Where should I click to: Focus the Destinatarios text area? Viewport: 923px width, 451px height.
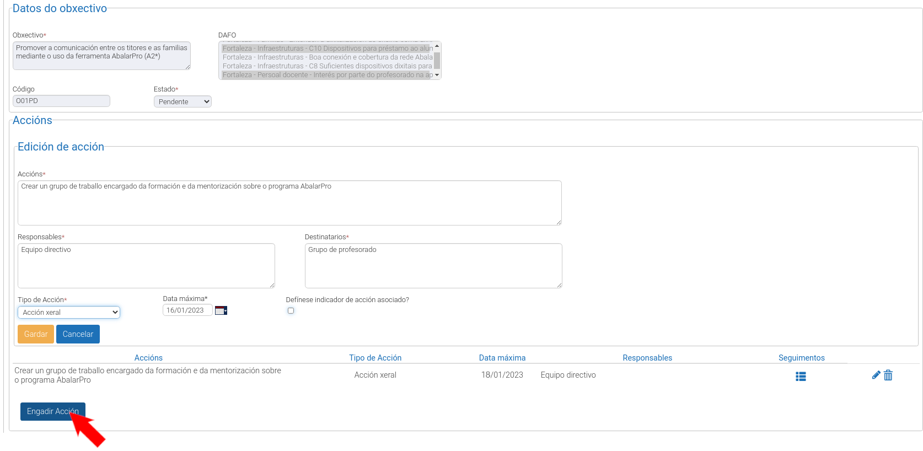point(433,266)
